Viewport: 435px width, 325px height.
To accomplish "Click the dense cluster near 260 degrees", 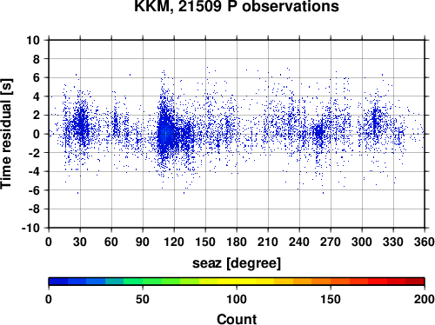I will click(319, 132).
